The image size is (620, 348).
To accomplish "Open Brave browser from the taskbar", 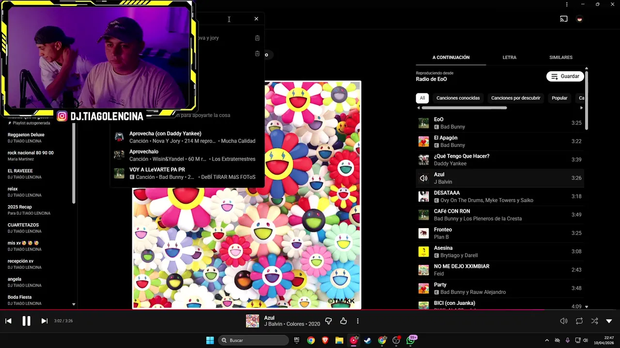I will click(325, 340).
